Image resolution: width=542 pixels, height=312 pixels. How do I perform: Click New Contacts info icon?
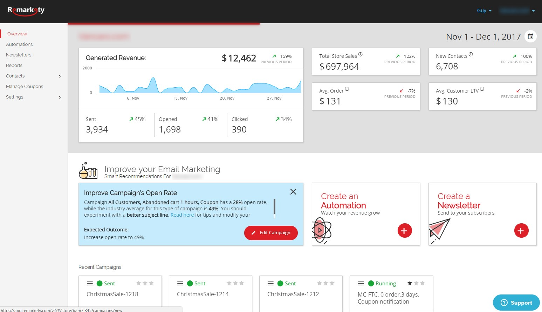pos(471,54)
